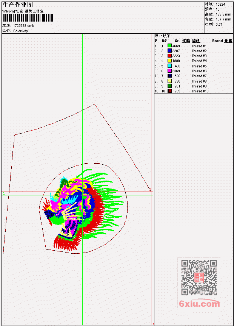Select the 'Thread #7' description

tap(199, 76)
